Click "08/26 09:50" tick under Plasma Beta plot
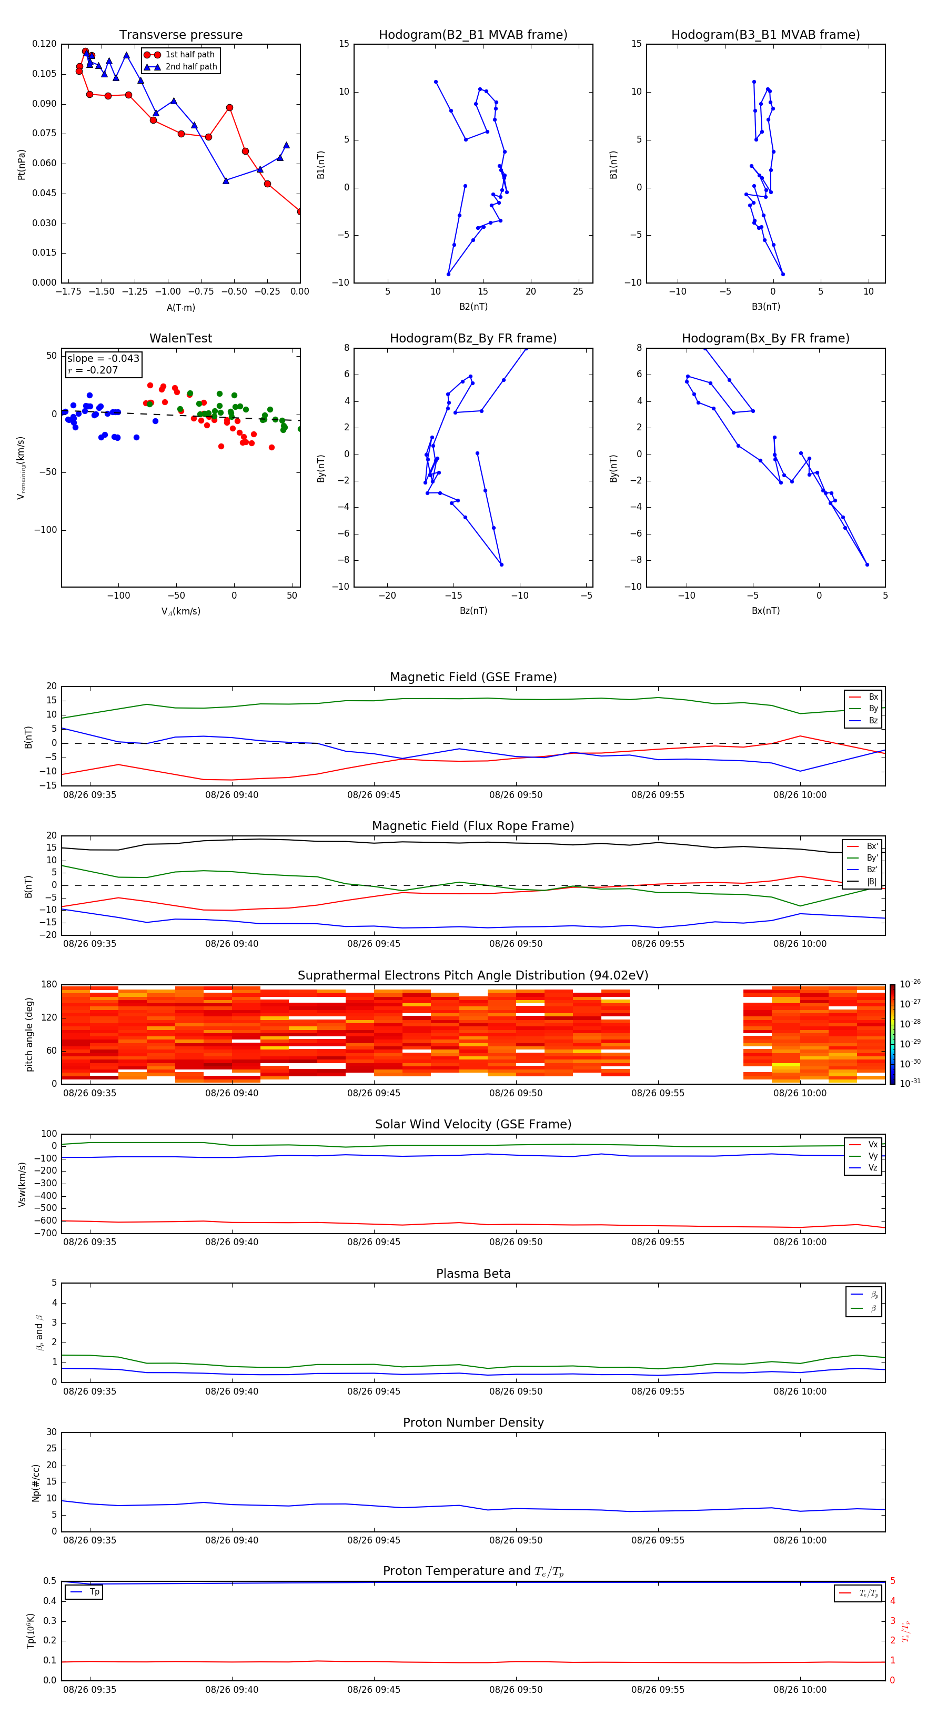Image resolution: width=947 pixels, height=1736 pixels. (x=516, y=1391)
